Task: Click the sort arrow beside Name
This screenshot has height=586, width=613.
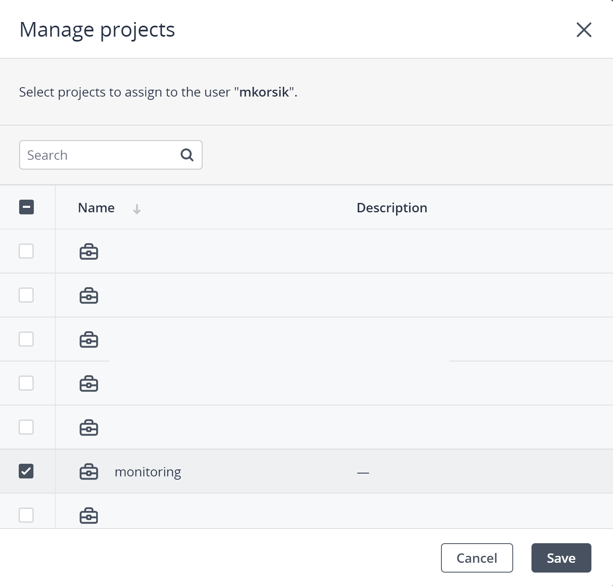Action: [x=137, y=209]
